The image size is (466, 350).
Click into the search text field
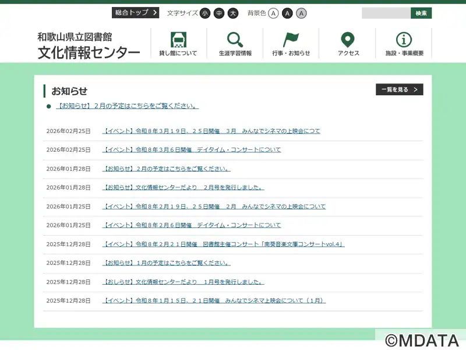click(x=386, y=13)
